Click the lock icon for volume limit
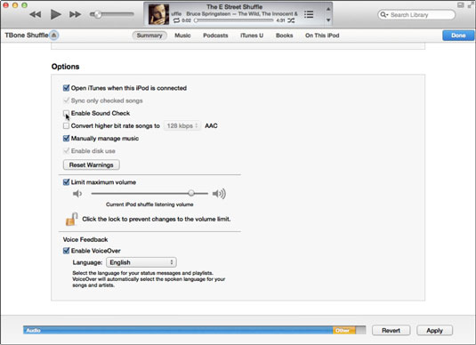This screenshot has width=476, height=345. pos(72,219)
